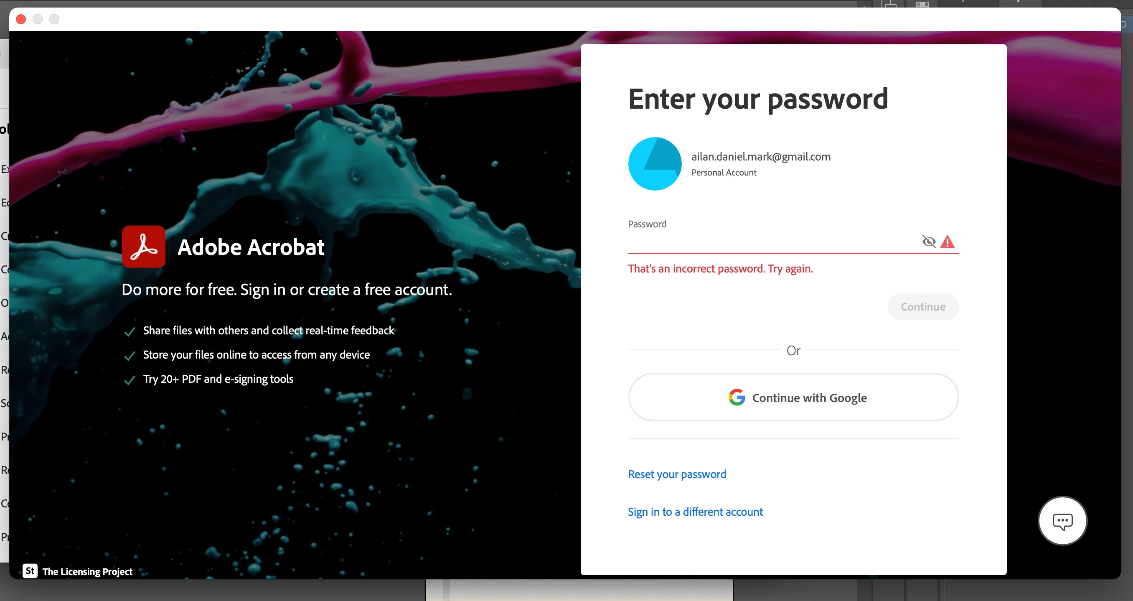Choose Continue with Google
1133x601 pixels.
pos(793,397)
